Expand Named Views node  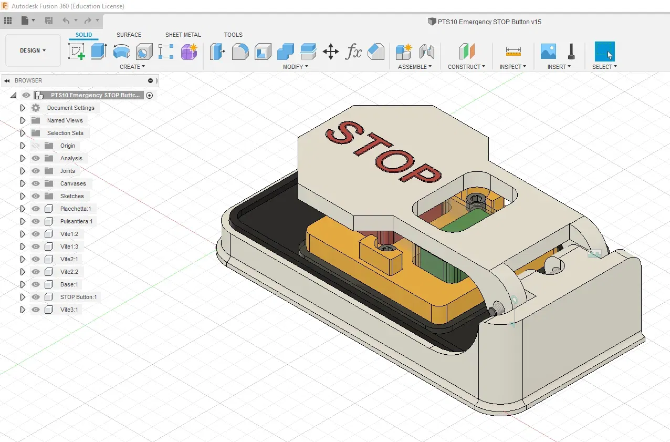(x=23, y=120)
